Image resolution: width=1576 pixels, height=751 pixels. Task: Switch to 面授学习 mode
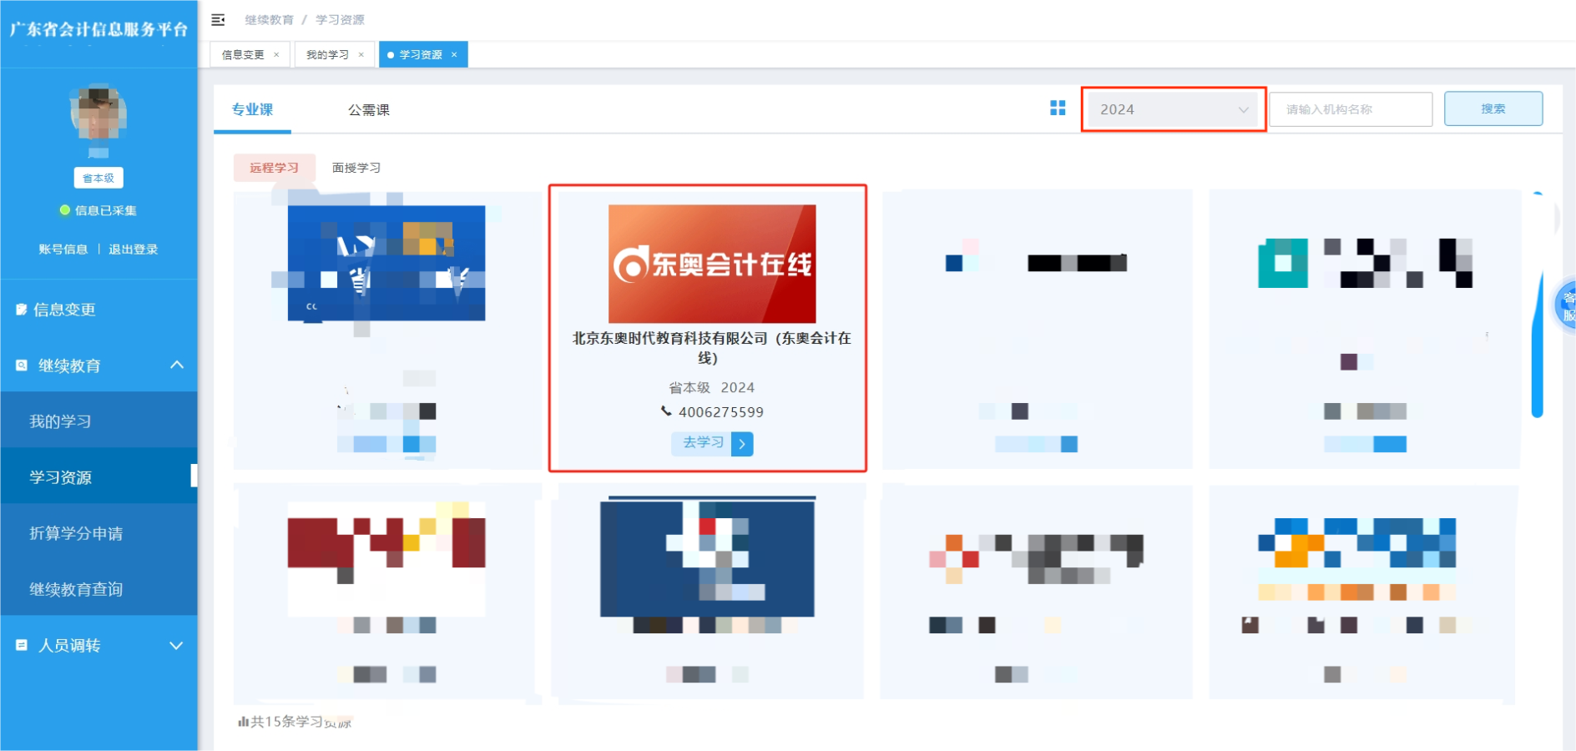tap(355, 167)
